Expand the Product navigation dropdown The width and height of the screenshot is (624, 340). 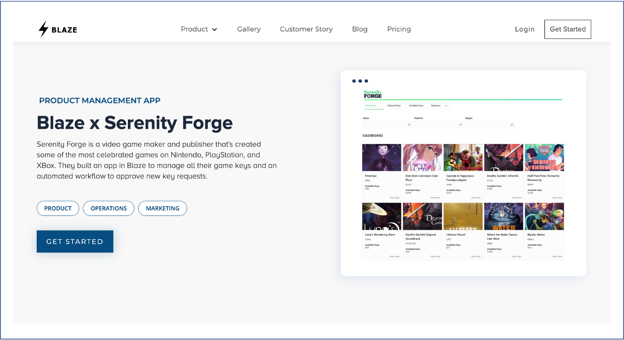pyautogui.click(x=199, y=29)
